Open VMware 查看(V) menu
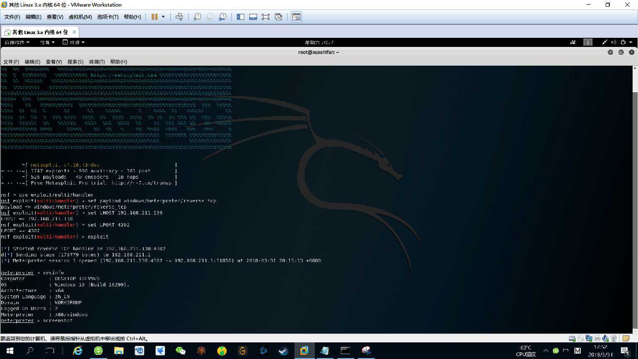Image resolution: width=638 pixels, height=359 pixels. (x=55, y=17)
